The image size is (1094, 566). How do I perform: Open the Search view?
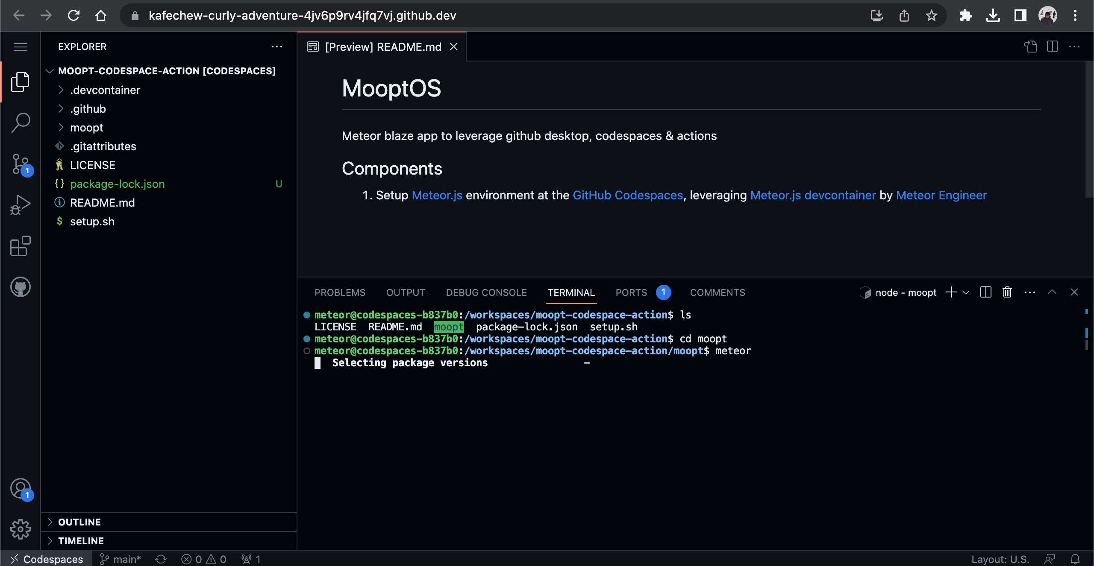point(20,122)
